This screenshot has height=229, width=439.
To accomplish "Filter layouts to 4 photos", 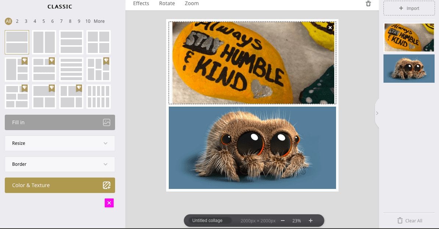I will [x=35, y=21].
